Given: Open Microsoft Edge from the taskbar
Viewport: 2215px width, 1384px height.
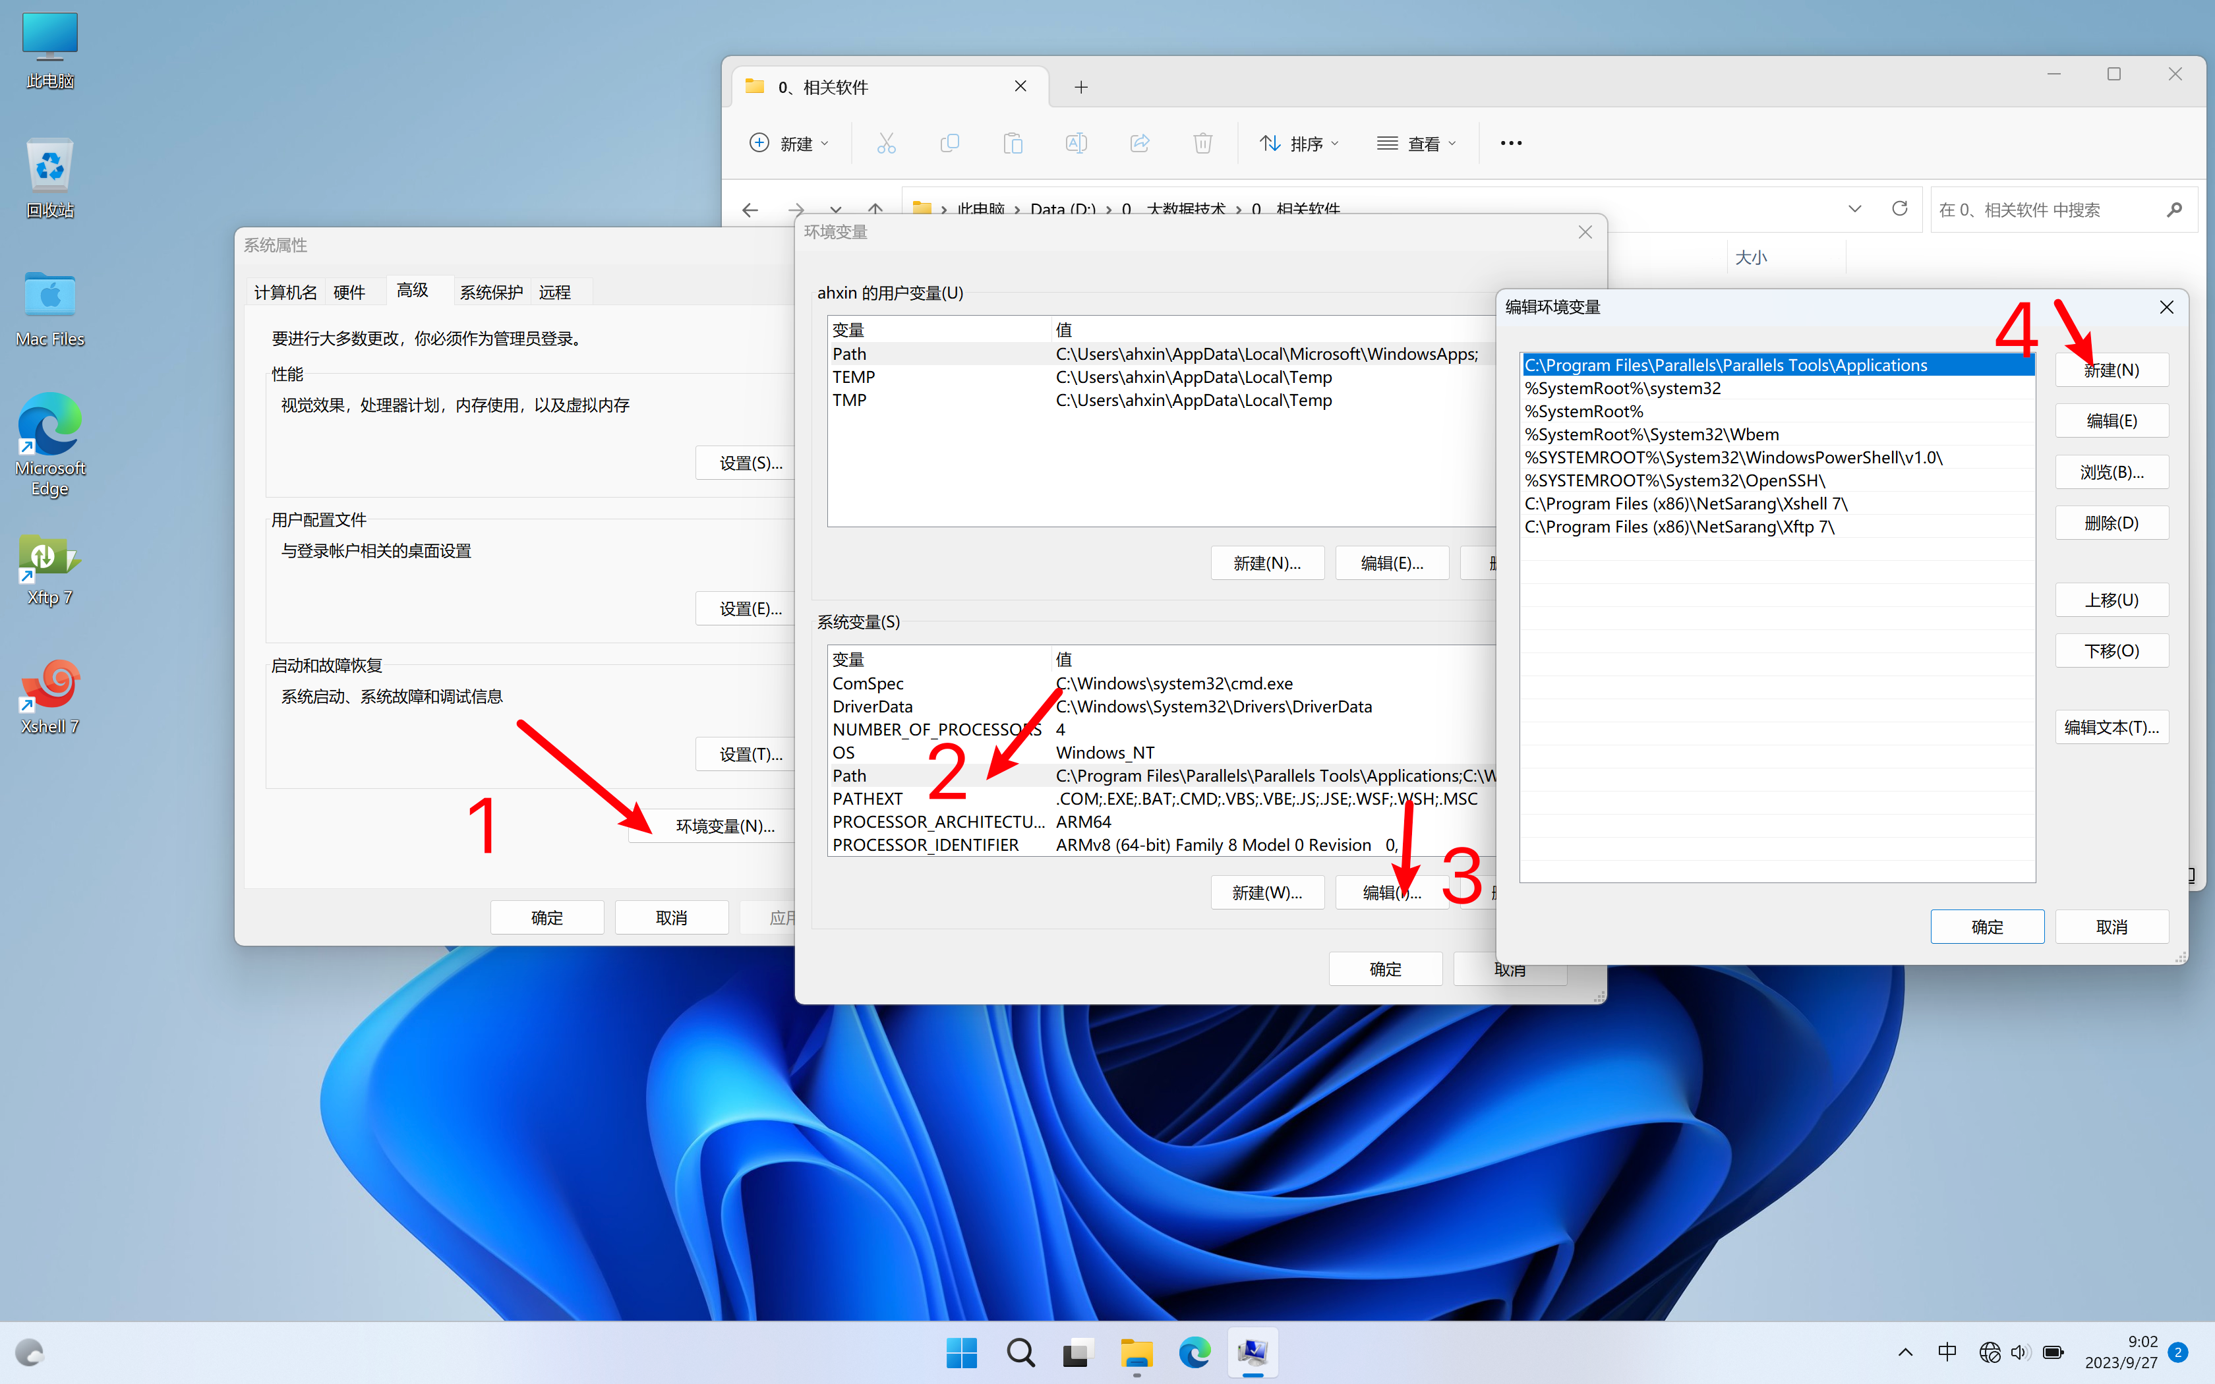Looking at the screenshot, I should 1194,1352.
